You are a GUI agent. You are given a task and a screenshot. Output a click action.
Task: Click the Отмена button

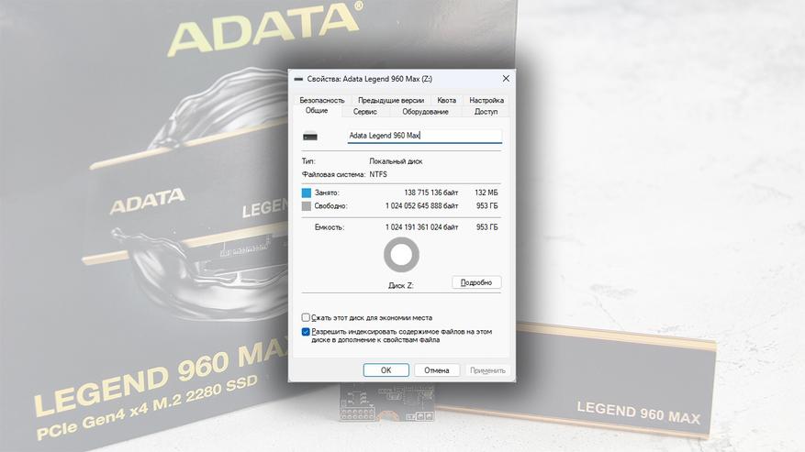436,369
